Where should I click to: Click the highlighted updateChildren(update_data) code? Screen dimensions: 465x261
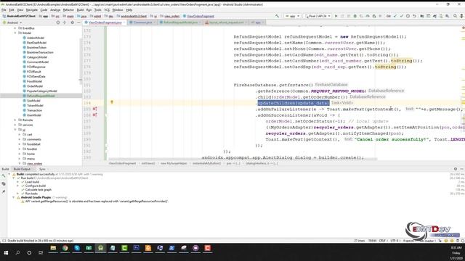pos(294,103)
